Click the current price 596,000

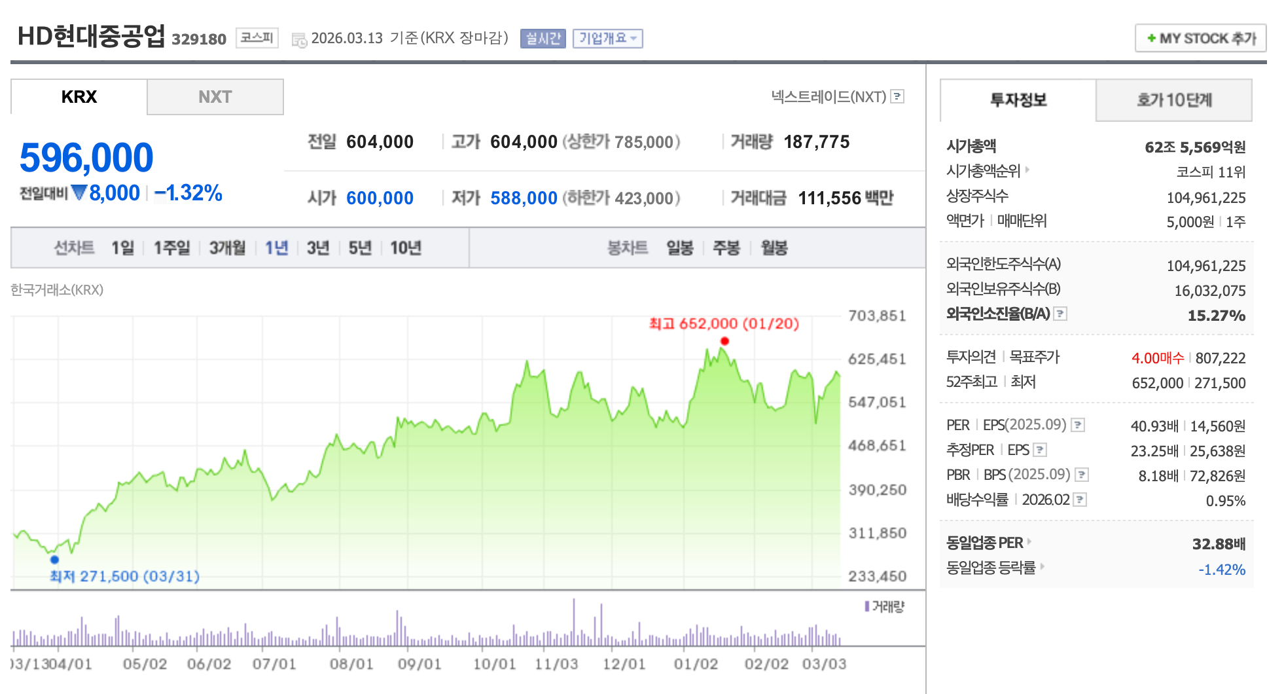pos(86,158)
